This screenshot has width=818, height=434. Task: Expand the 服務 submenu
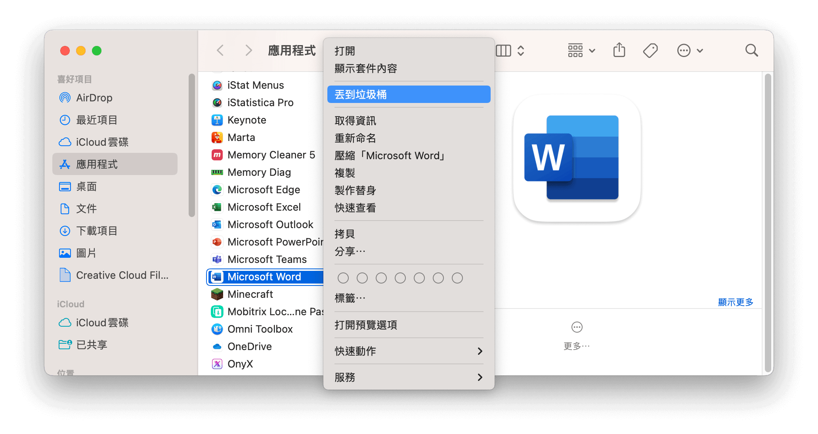coord(409,377)
